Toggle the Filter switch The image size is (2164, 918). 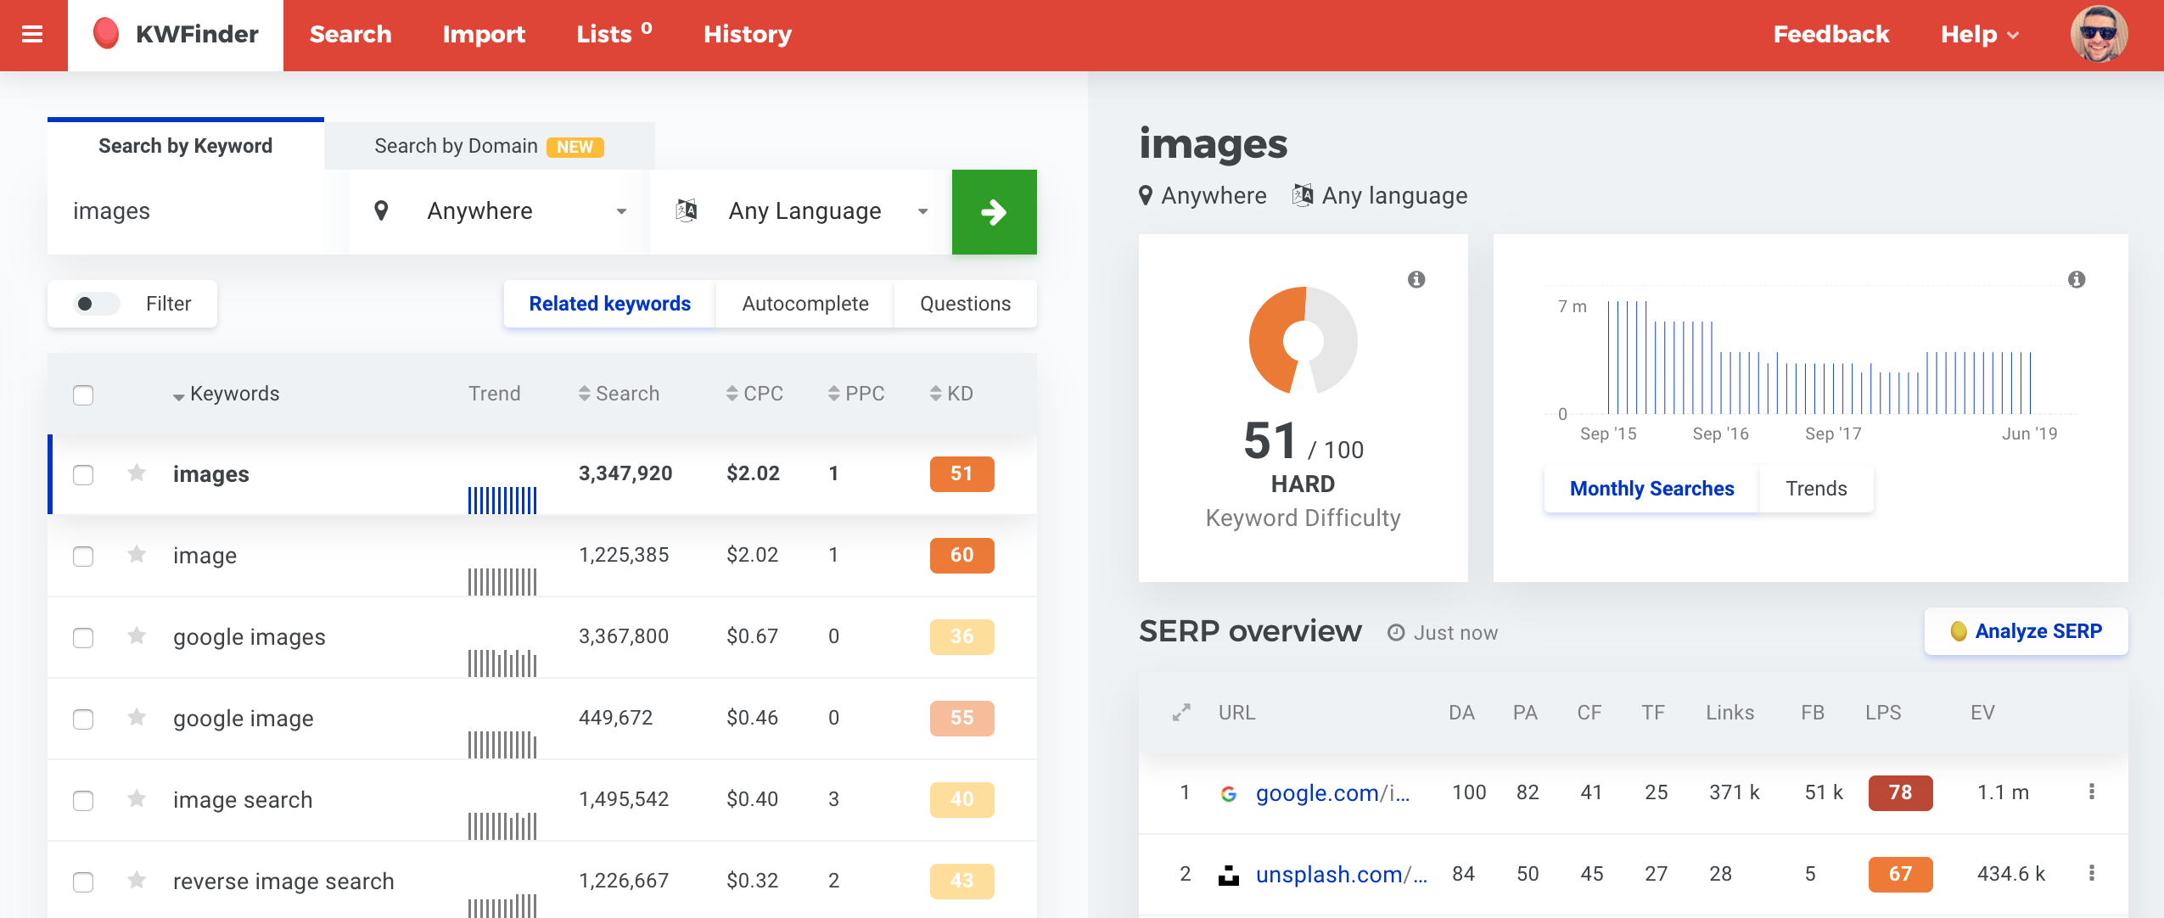coord(97,304)
